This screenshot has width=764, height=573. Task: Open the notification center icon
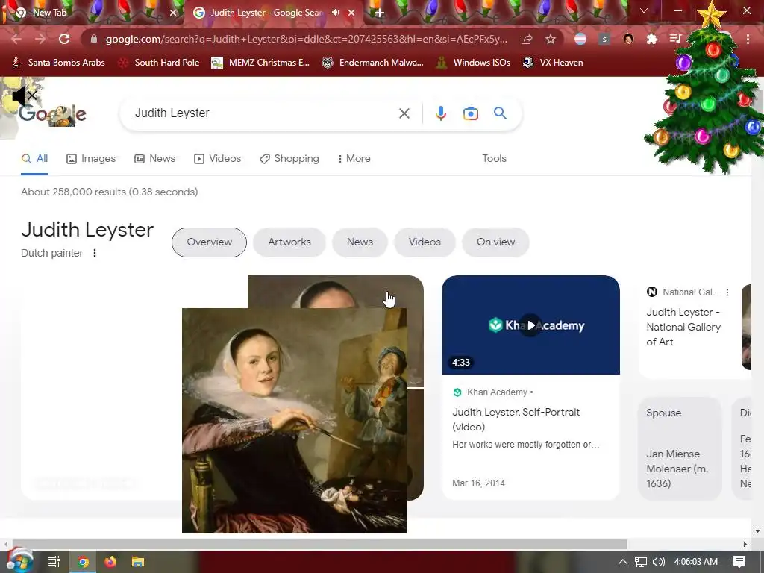pos(739,562)
